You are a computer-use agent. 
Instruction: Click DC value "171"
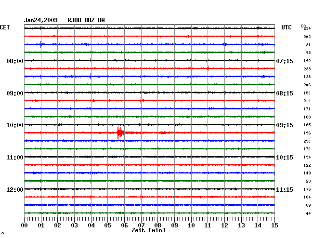coord(307,109)
